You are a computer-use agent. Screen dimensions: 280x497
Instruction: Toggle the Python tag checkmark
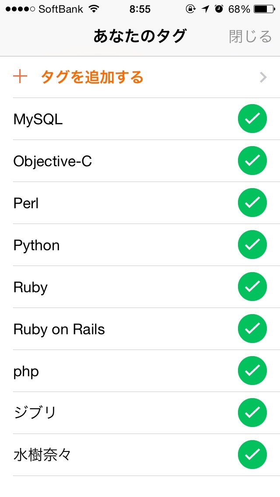coord(252,245)
